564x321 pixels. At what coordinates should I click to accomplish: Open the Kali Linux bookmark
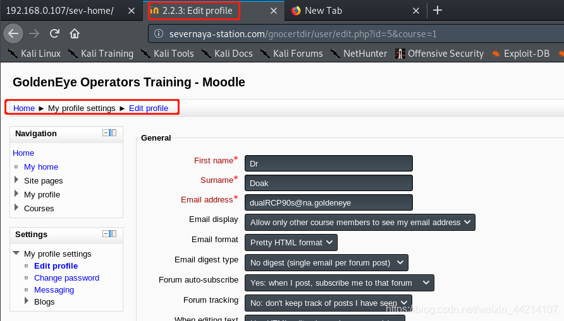coord(35,54)
